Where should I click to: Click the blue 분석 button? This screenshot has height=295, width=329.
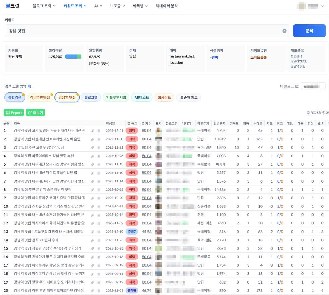309,31
